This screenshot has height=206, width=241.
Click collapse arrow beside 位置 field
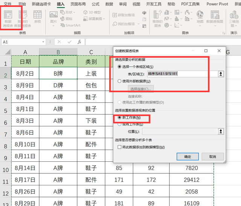click(221, 131)
